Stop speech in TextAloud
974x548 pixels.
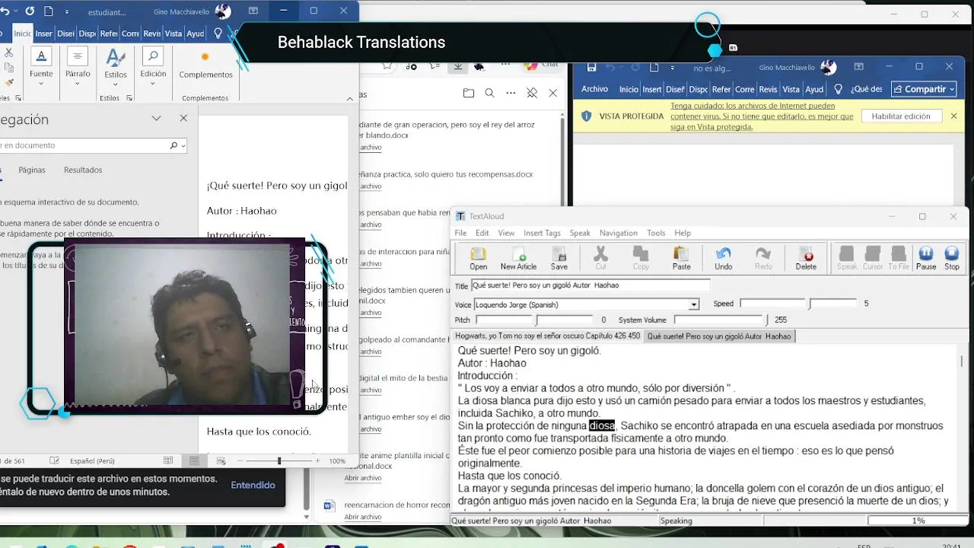click(952, 258)
